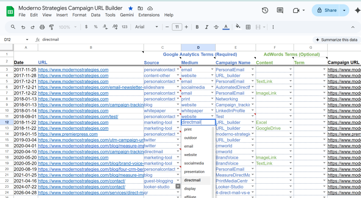Choose socialmedia from the dropdown list
The width and height of the screenshot is (361, 198).
(194, 163)
